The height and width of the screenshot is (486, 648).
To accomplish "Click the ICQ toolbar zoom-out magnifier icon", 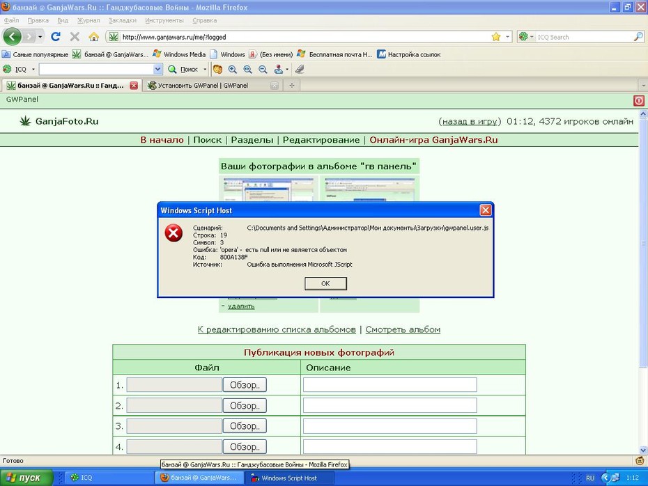I will [x=263, y=70].
